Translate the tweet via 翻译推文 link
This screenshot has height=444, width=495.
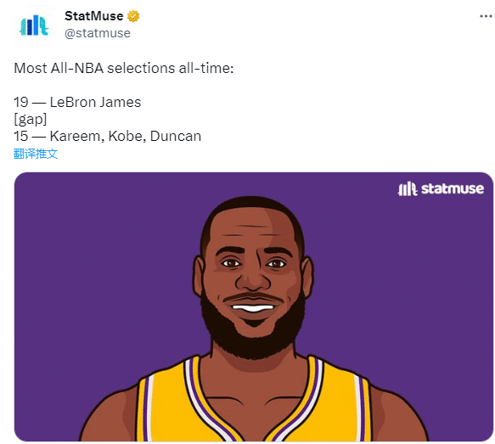point(36,154)
